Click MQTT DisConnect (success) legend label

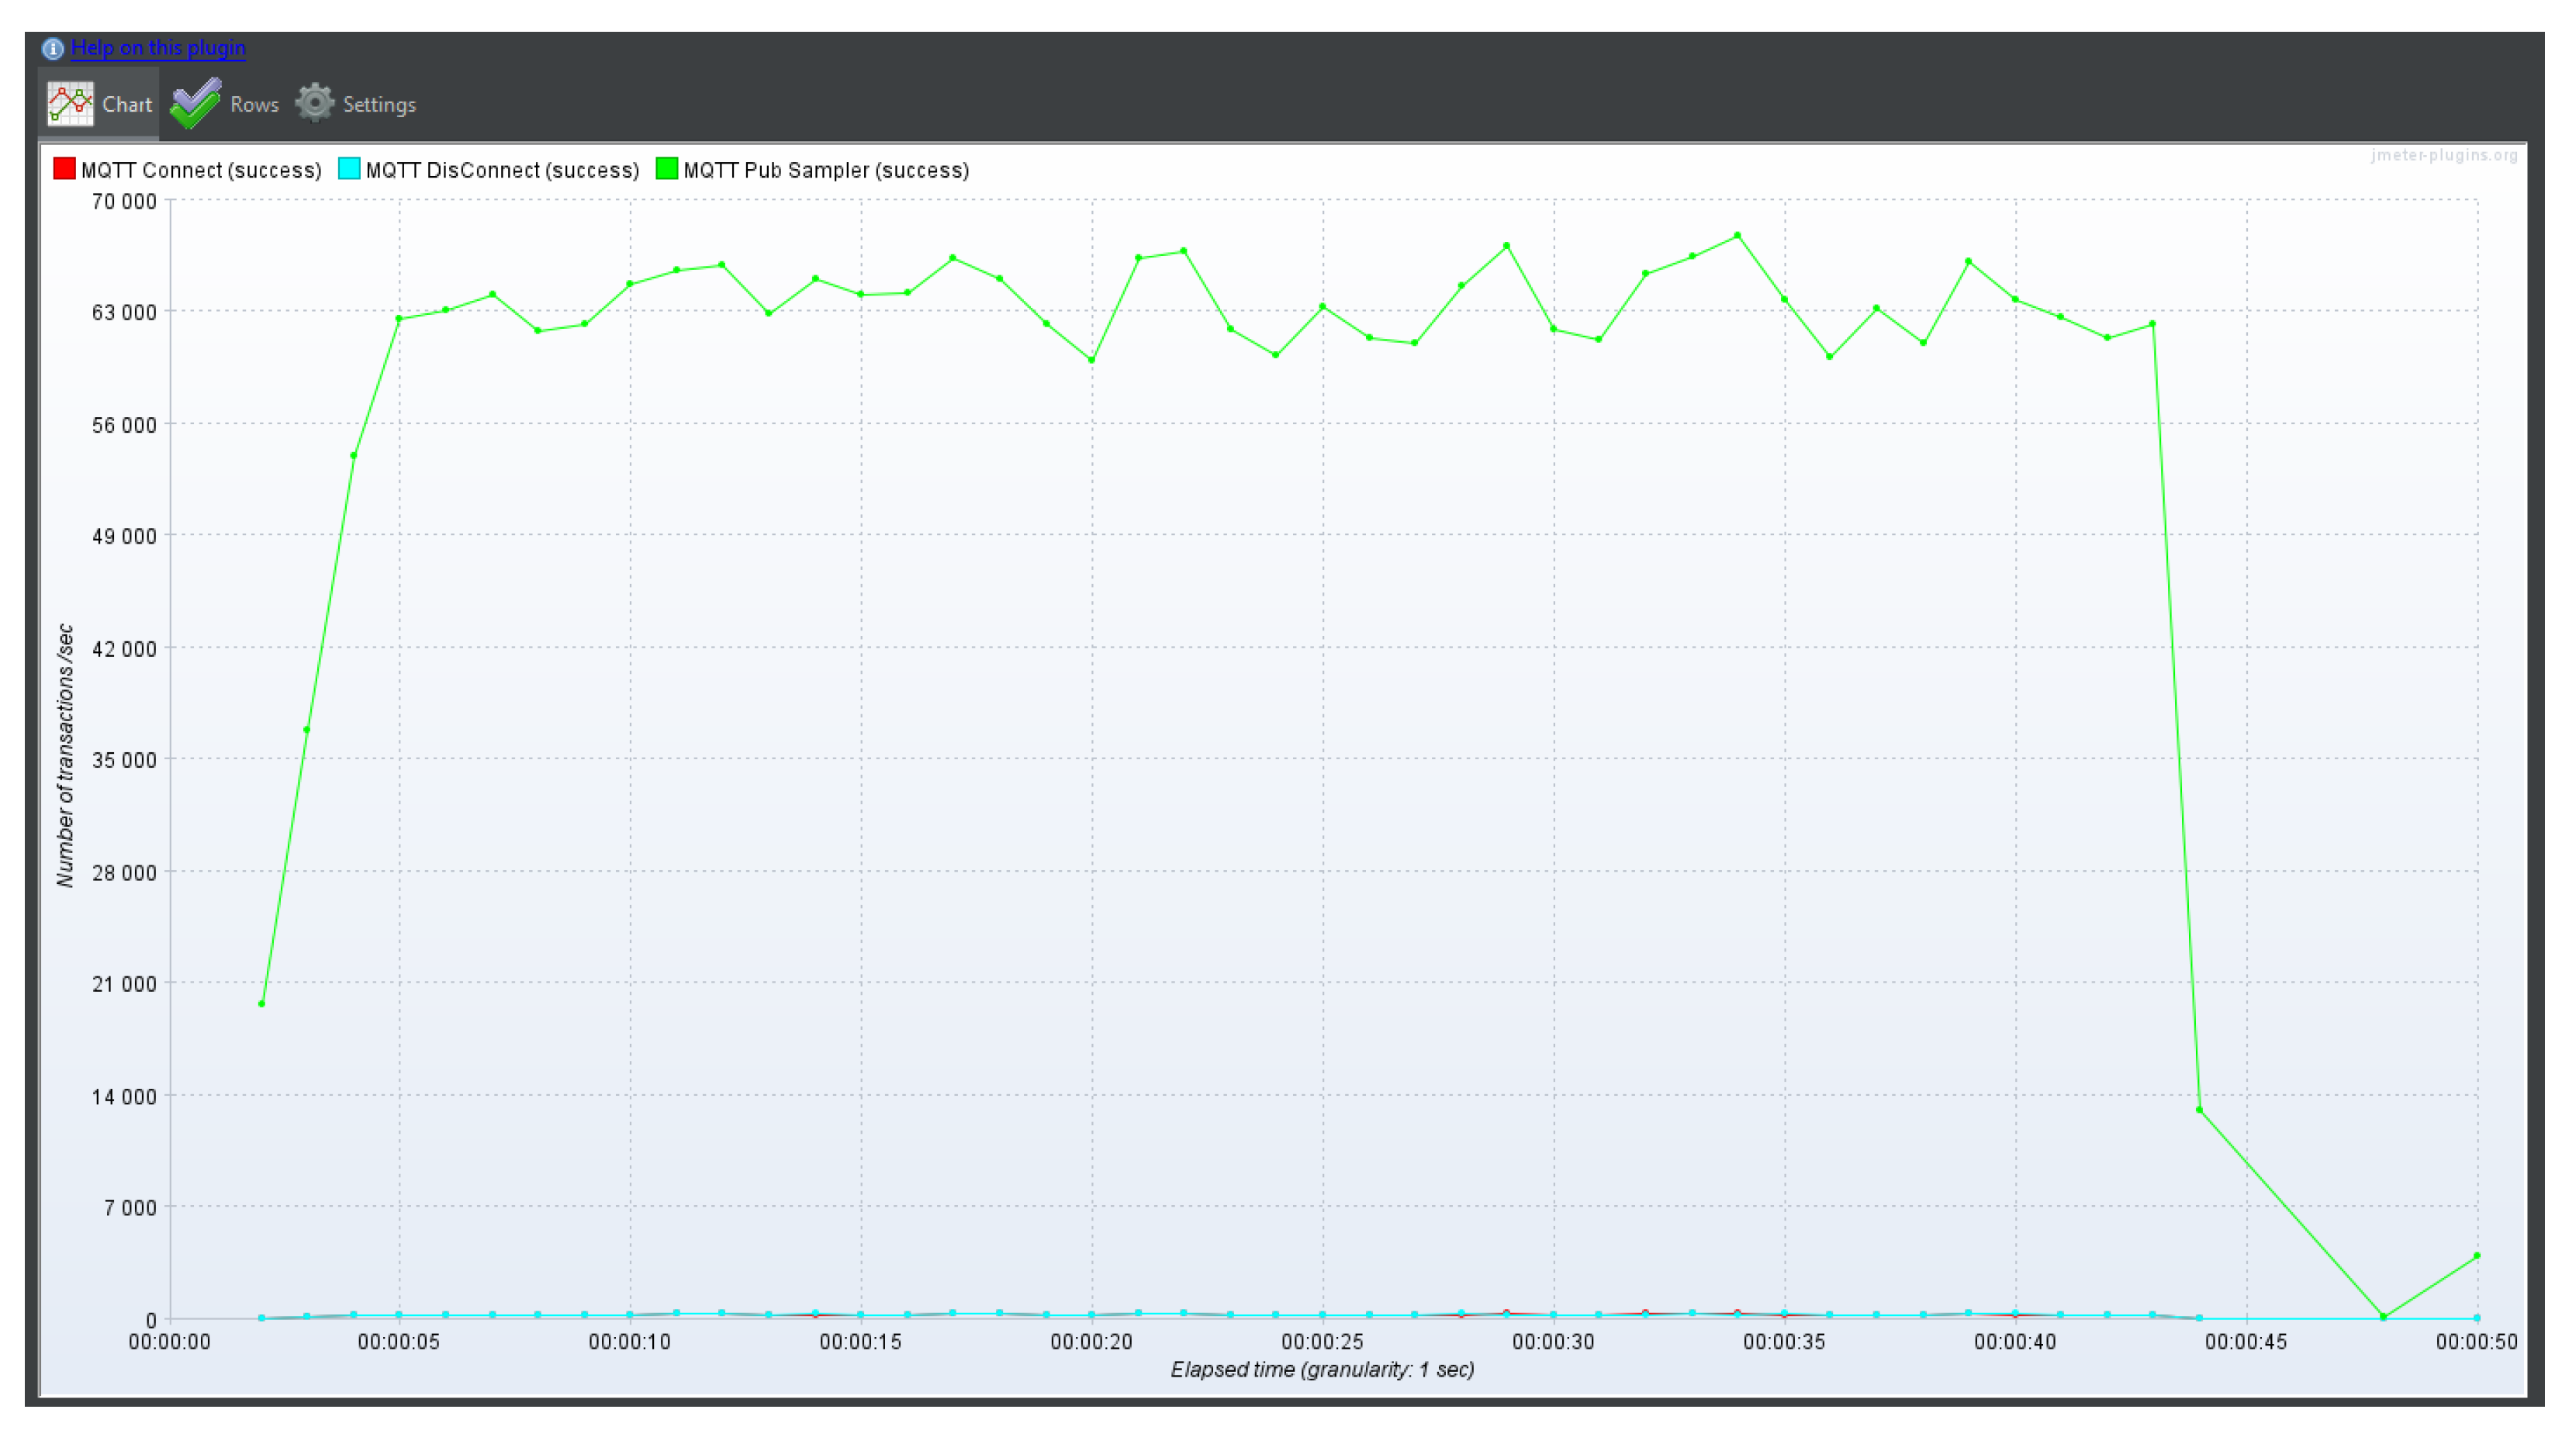tap(502, 170)
